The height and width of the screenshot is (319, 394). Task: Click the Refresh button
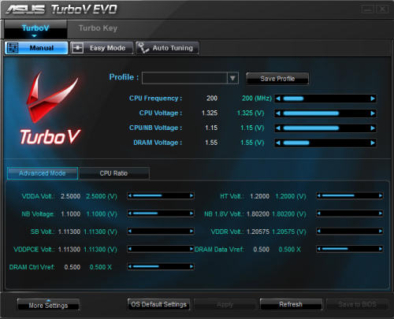point(291,304)
